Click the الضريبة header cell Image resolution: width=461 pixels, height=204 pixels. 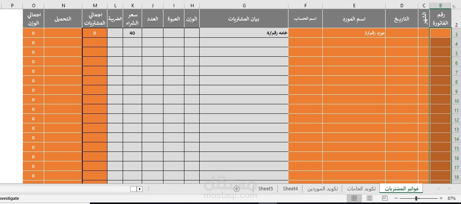pyautogui.click(x=115, y=19)
